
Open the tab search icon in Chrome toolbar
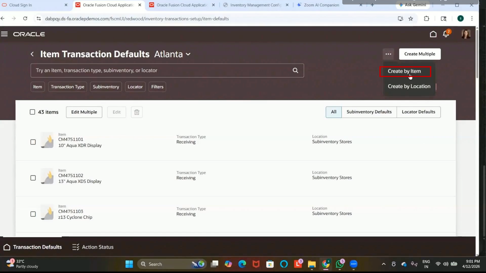click(x=443, y=18)
